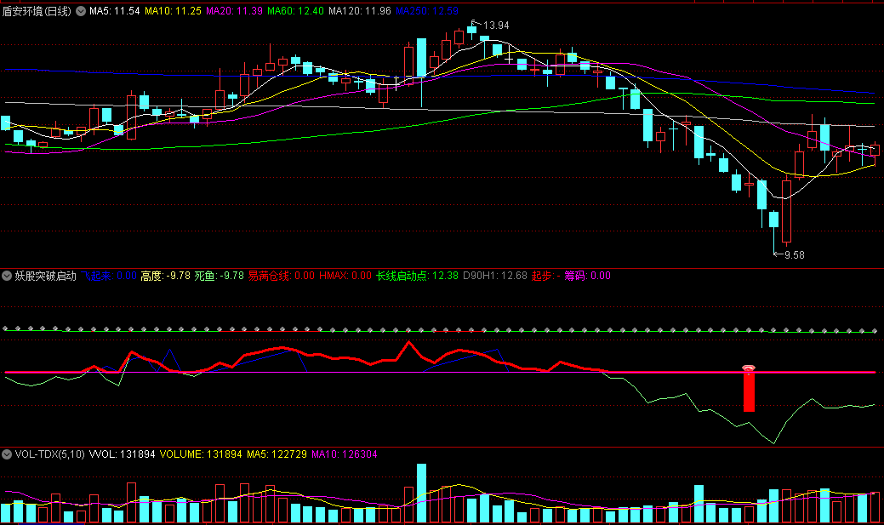Click the D90H1: 12.68 value
This screenshot has height=525, width=884.
[x=495, y=276]
